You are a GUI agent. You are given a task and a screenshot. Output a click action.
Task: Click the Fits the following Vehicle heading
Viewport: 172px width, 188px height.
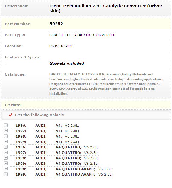40,115
